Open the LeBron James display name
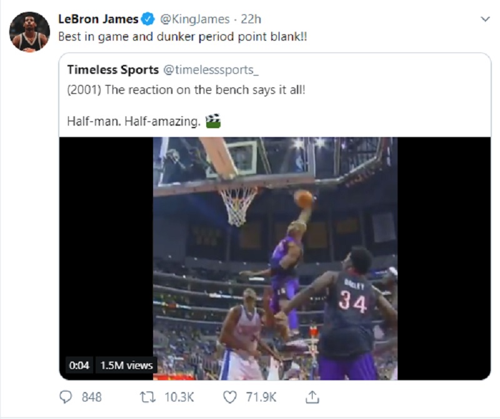500x419 pixels. [98, 19]
